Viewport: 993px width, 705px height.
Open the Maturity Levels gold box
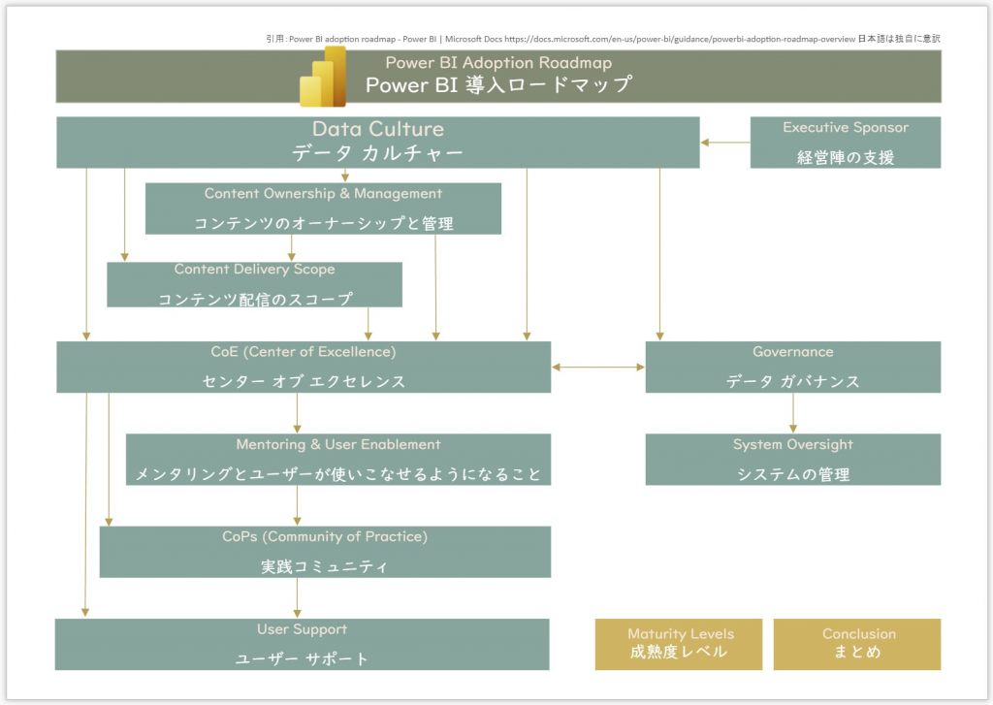point(678,644)
